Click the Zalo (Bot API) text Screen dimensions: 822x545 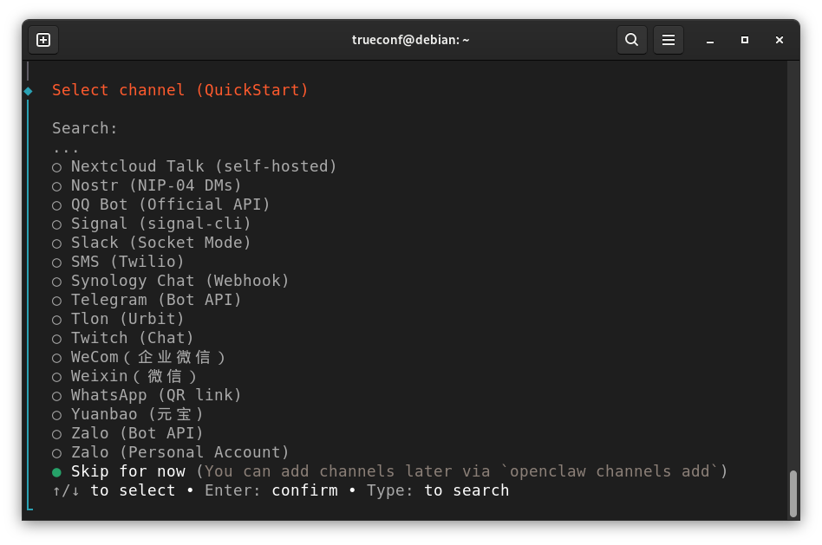(137, 433)
